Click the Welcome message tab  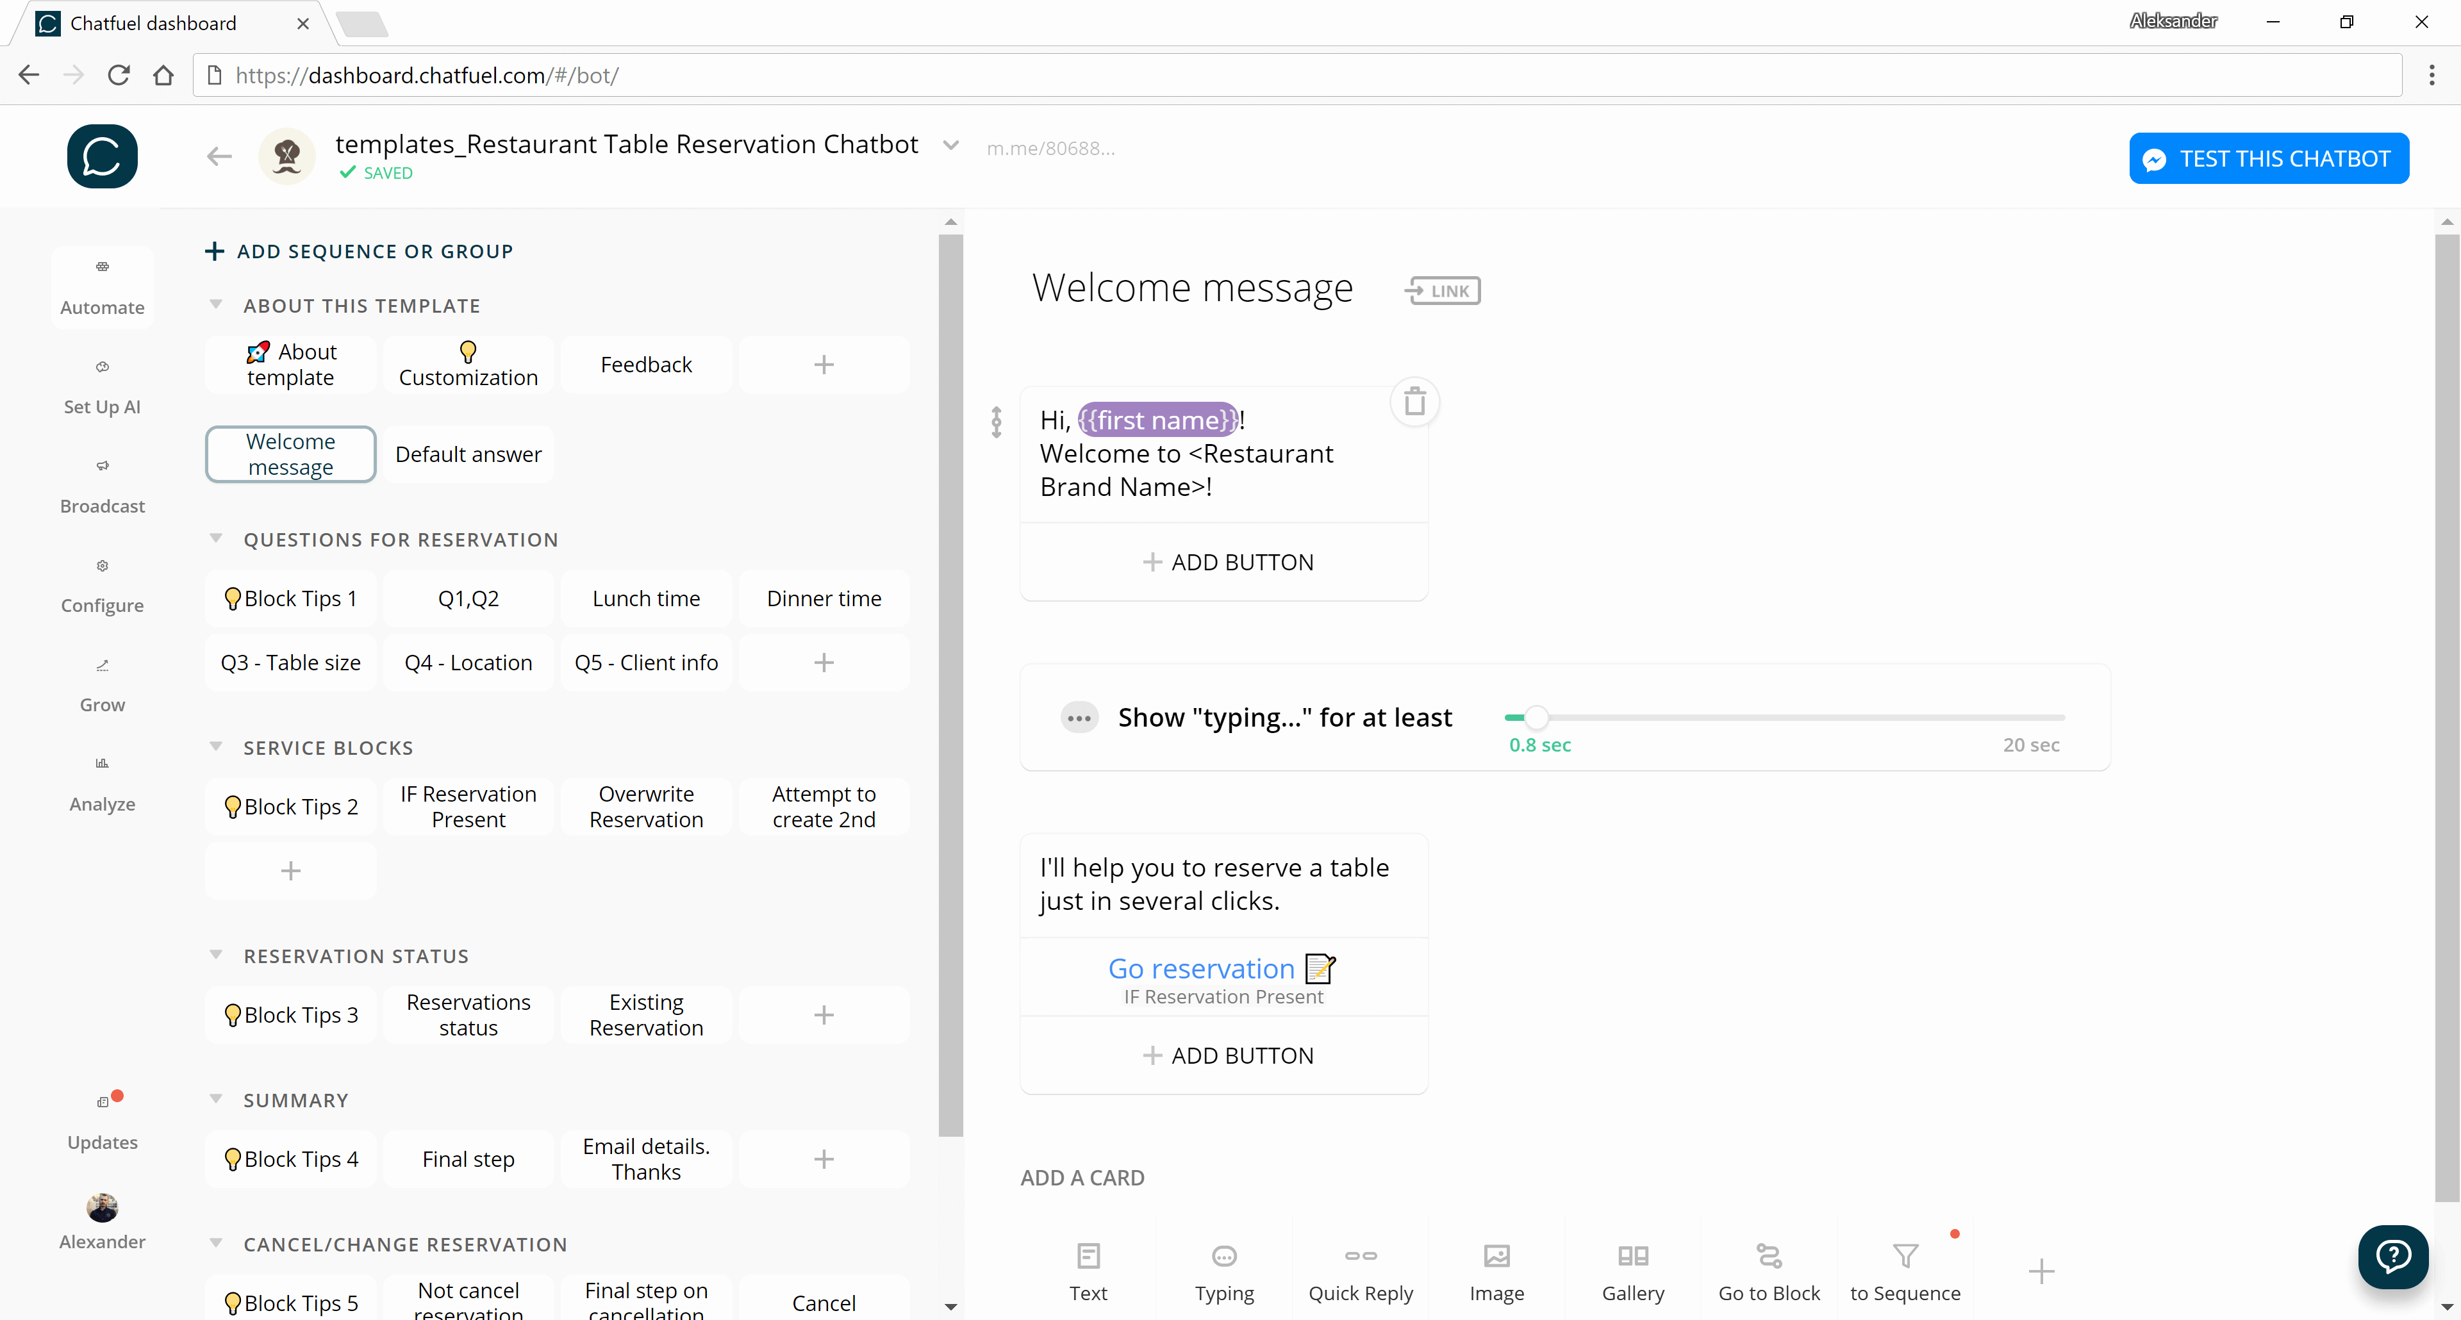coord(290,454)
